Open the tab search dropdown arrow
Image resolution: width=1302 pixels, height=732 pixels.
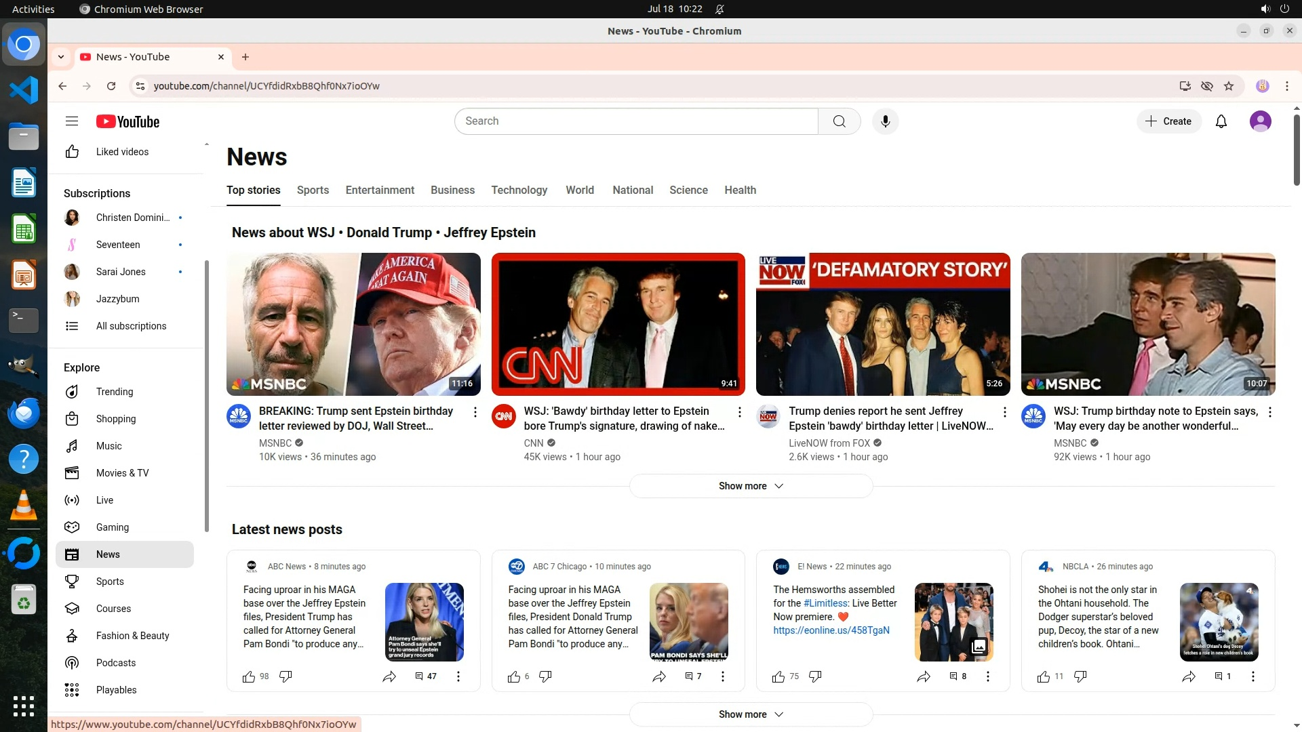pyautogui.click(x=61, y=57)
